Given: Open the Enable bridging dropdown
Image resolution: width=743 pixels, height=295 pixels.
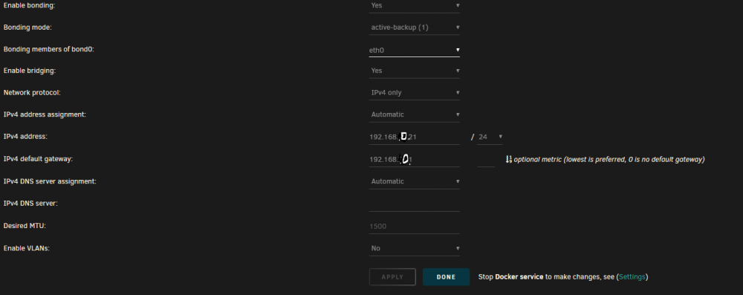Looking at the screenshot, I should 414,71.
